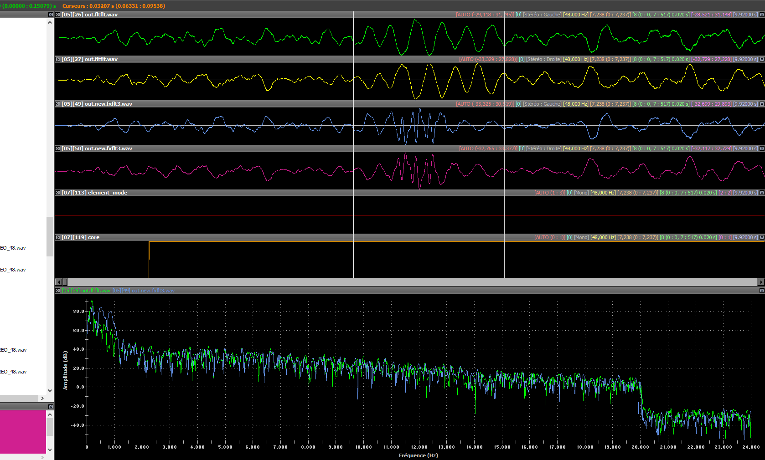Click the icon left of [07][119] core
This screenshot has width=765, height=460.
[58, 237]
